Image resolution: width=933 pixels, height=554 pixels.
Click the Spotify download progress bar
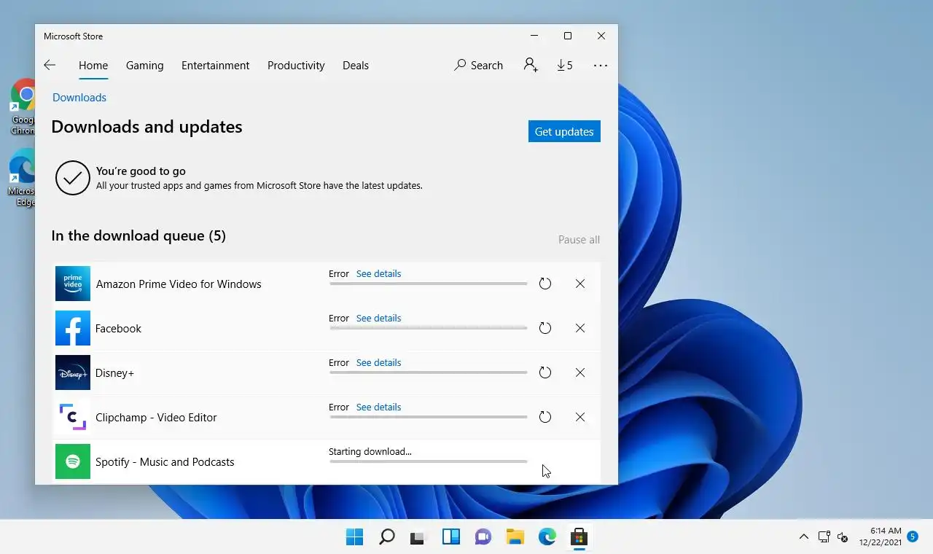[428, 461]
